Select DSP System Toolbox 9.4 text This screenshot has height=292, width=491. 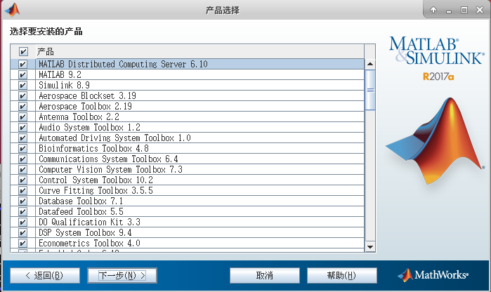click(x=85, y=232)
